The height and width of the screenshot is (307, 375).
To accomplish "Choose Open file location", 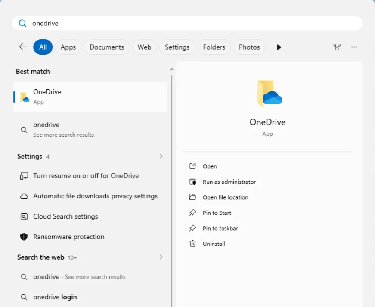I will (x=225, y=197).
